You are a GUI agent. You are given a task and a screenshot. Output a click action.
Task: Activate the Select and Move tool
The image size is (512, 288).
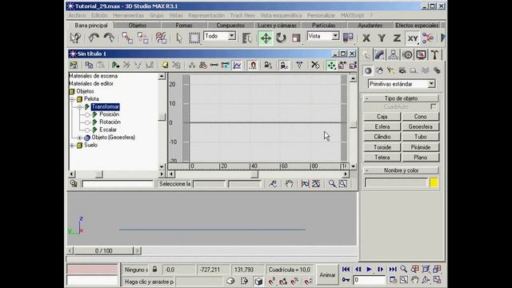266,38
